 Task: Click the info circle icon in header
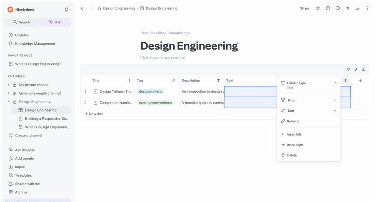pyautogui.click(x=328, y=8)
